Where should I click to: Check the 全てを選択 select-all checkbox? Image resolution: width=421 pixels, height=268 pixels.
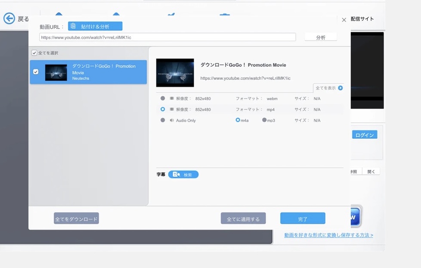coord(34,53)
